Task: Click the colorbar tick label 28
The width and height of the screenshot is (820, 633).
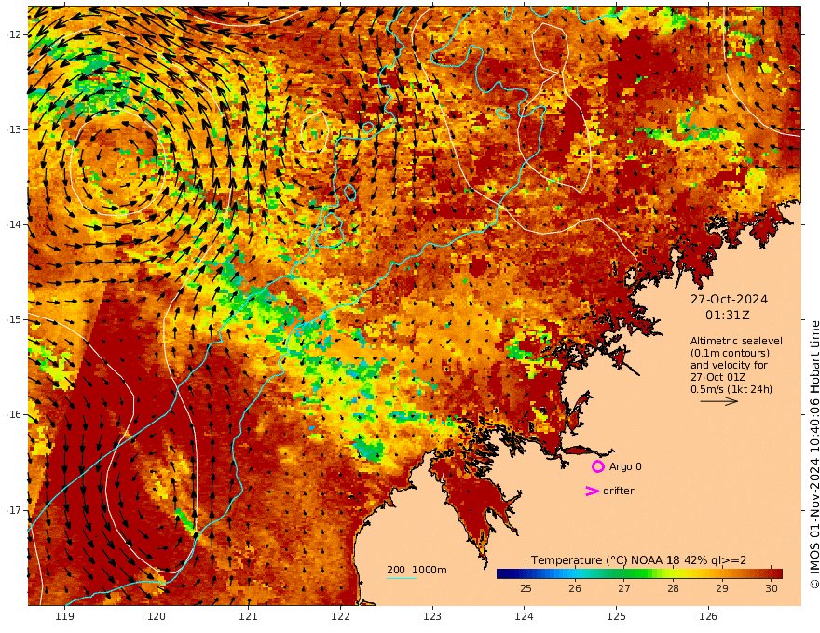Action: (673, 588)
